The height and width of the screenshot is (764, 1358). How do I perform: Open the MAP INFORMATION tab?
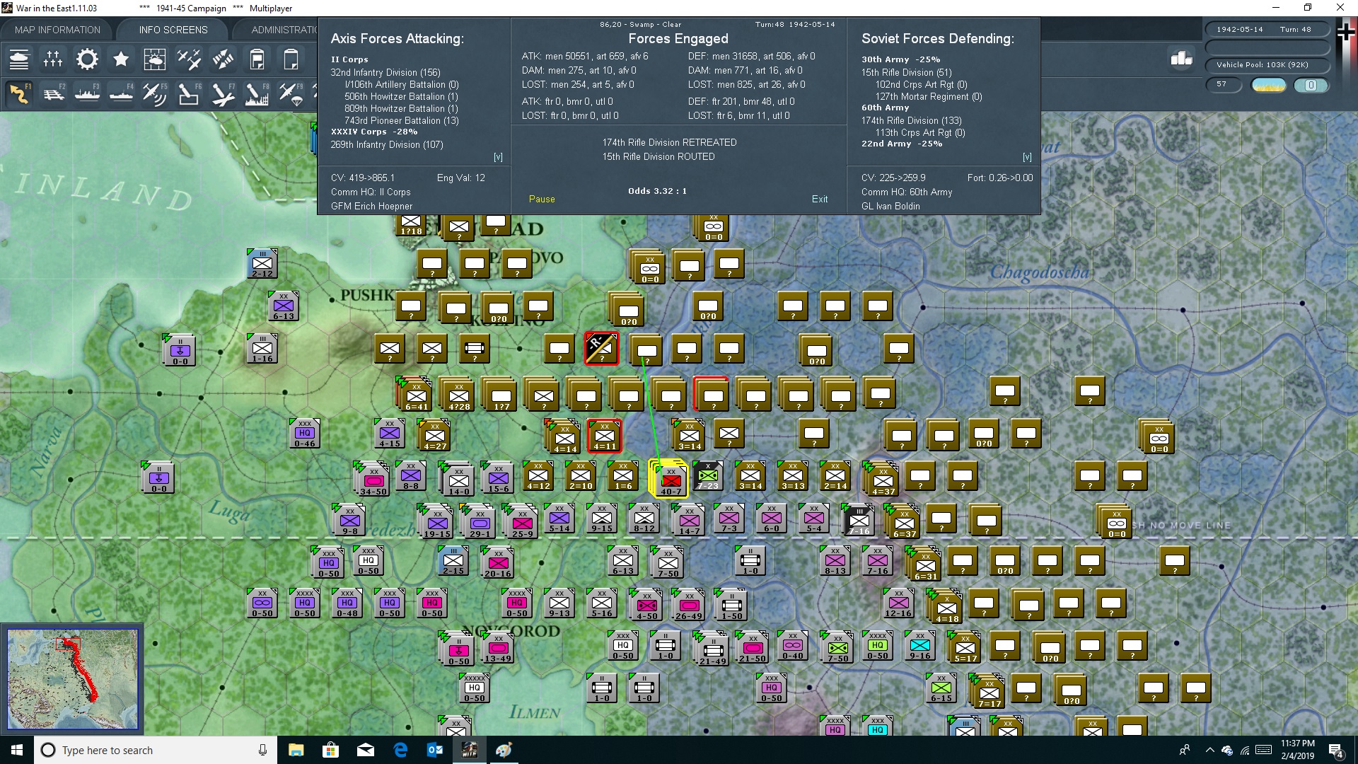(57, 30)
